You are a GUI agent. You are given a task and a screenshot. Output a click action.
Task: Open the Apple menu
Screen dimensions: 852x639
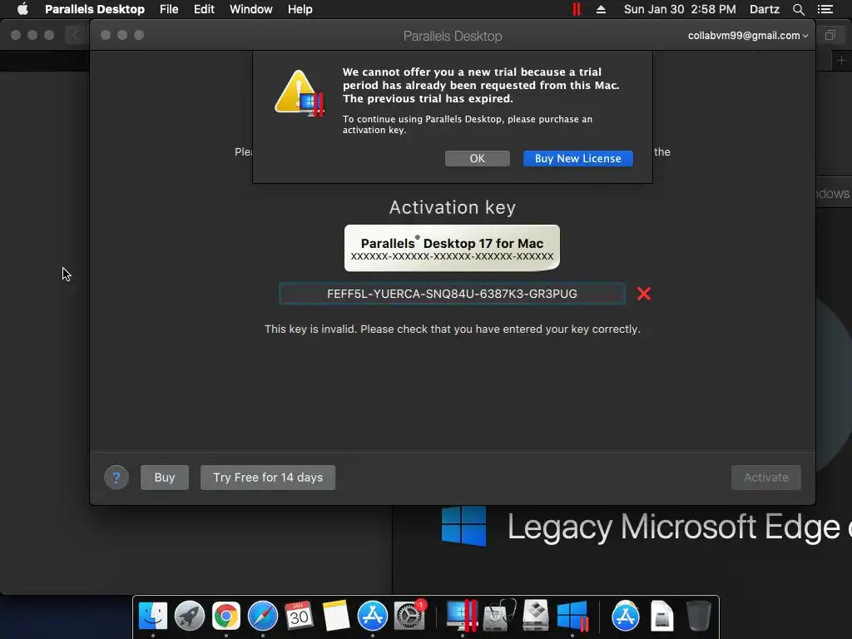coord(22,9)
